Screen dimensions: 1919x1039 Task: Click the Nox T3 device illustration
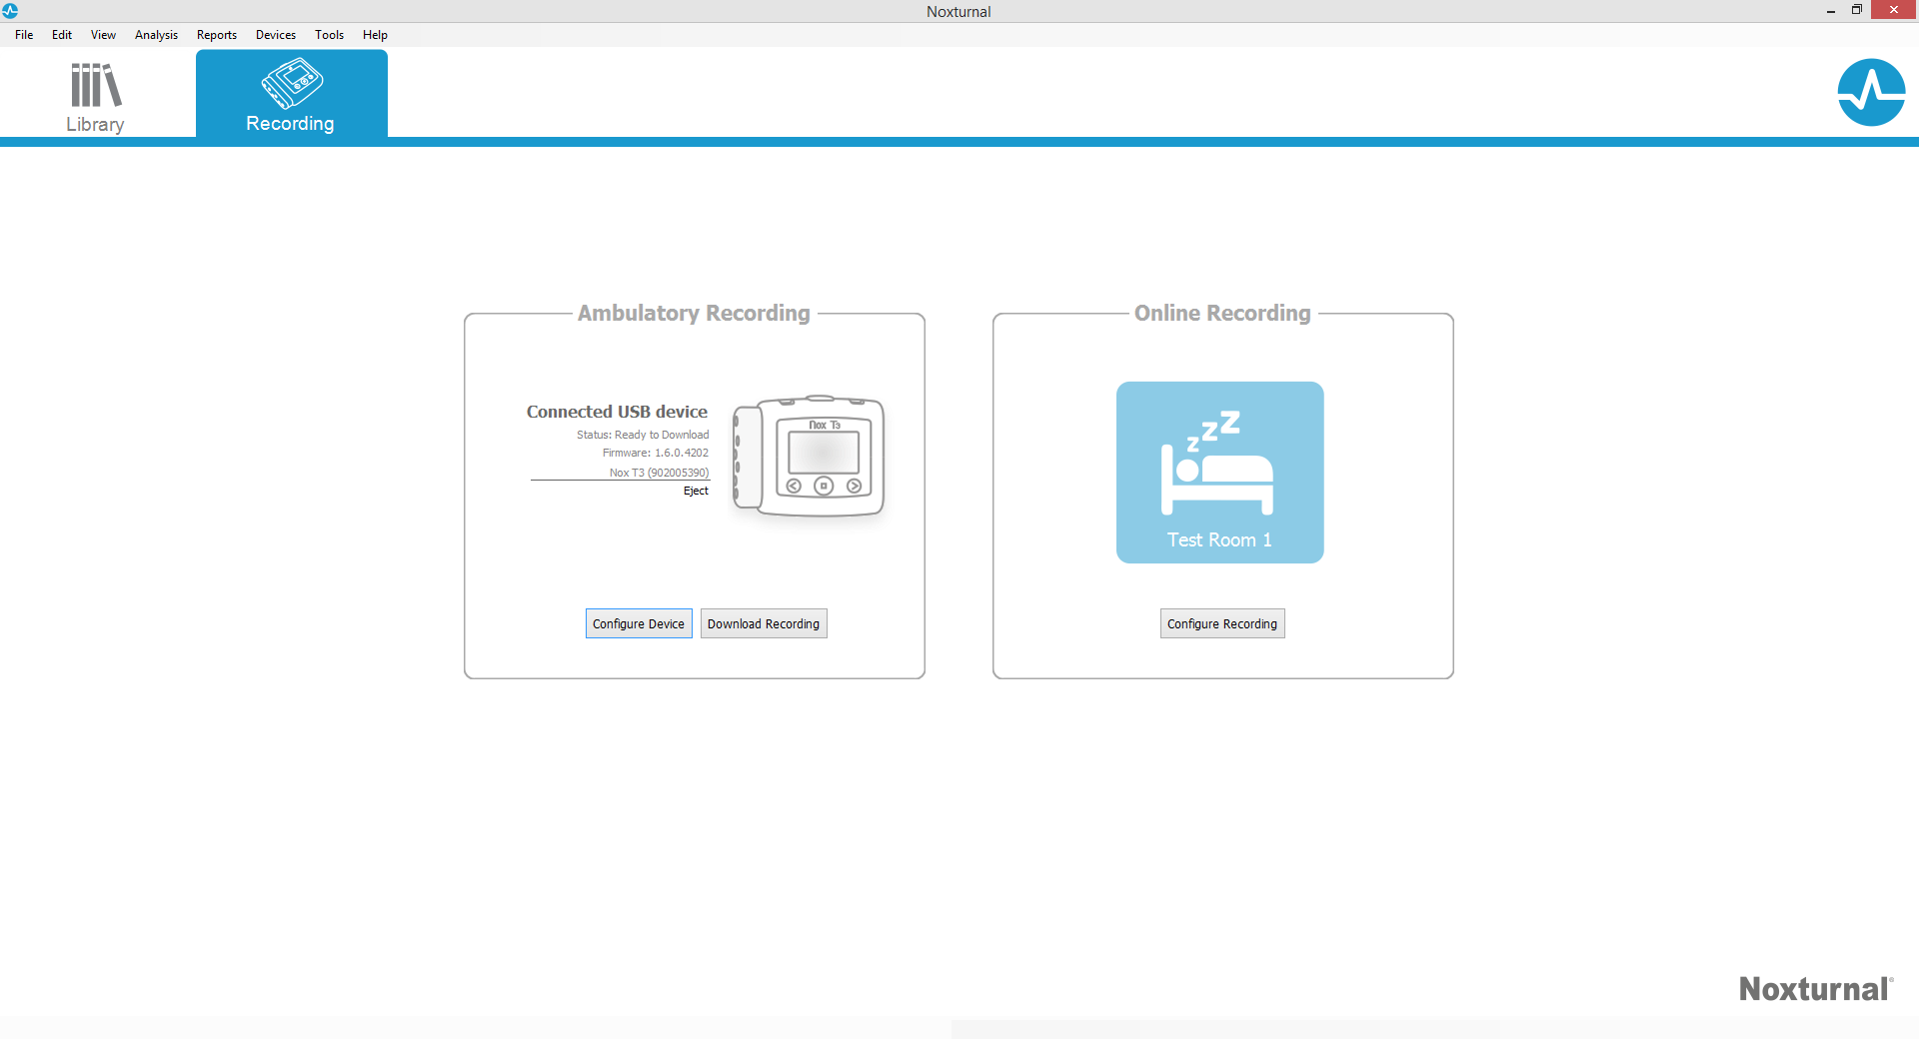809,456
